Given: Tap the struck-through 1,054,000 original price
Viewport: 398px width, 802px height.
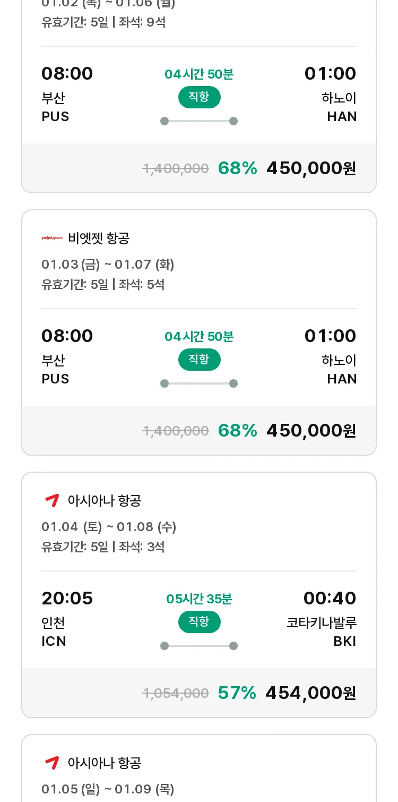Looking at the screenshot, I should [x=176, y=693].
